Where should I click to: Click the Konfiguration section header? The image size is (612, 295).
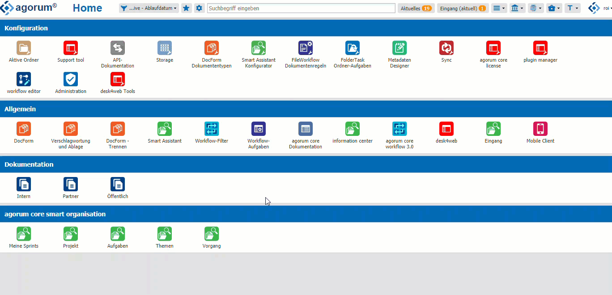[306, 28]
